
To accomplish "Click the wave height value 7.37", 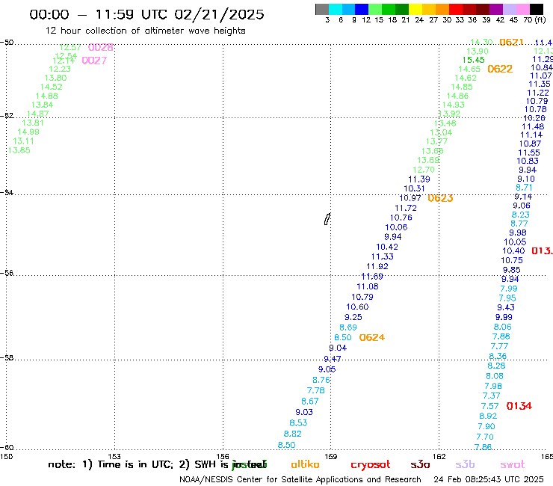I will pyautogui.click(x=491, y=396).
